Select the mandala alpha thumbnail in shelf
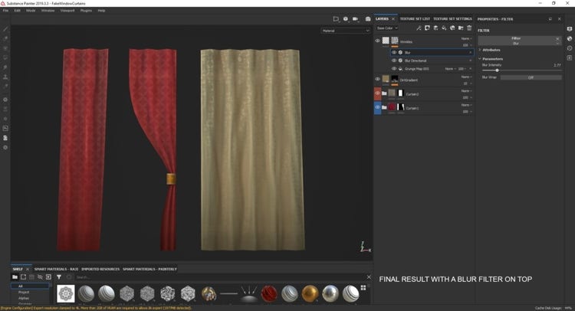The image size is (575, 311). click(x=66, y=294)
